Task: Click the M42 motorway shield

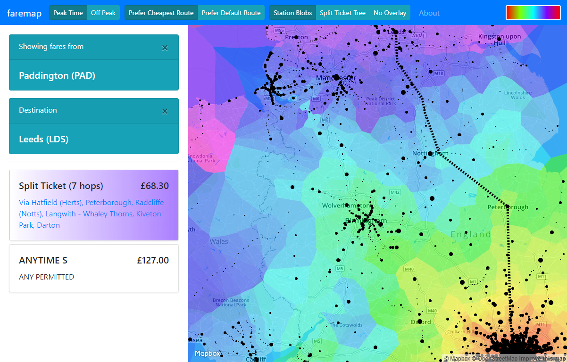Action: tap(395, 192)
